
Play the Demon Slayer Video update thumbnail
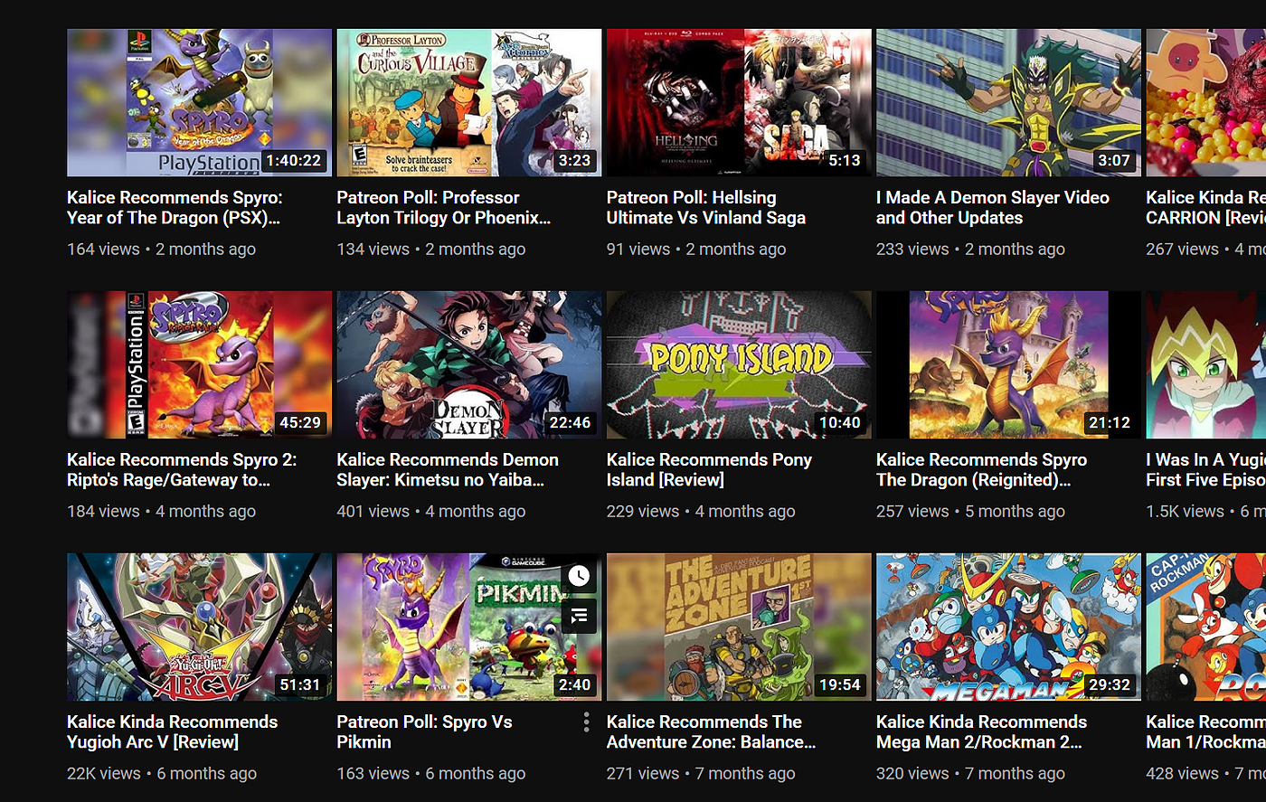(1008, 102)
